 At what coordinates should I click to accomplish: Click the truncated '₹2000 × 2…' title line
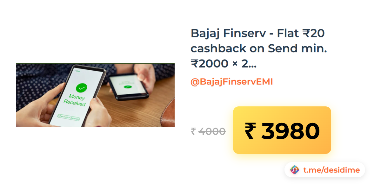click(x=224, y=64)
